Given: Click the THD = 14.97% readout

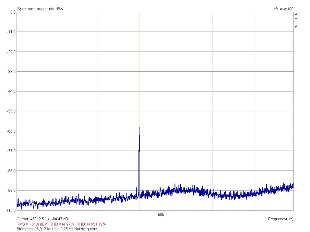Looking at the screenshot, I should [x=62, y=224].
